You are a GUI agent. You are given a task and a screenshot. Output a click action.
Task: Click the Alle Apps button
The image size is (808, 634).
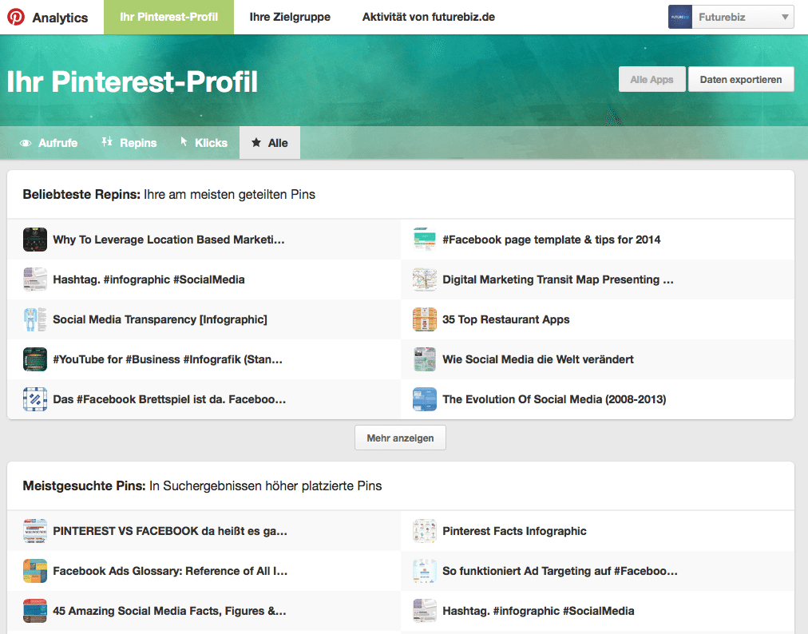click(652, 79)
